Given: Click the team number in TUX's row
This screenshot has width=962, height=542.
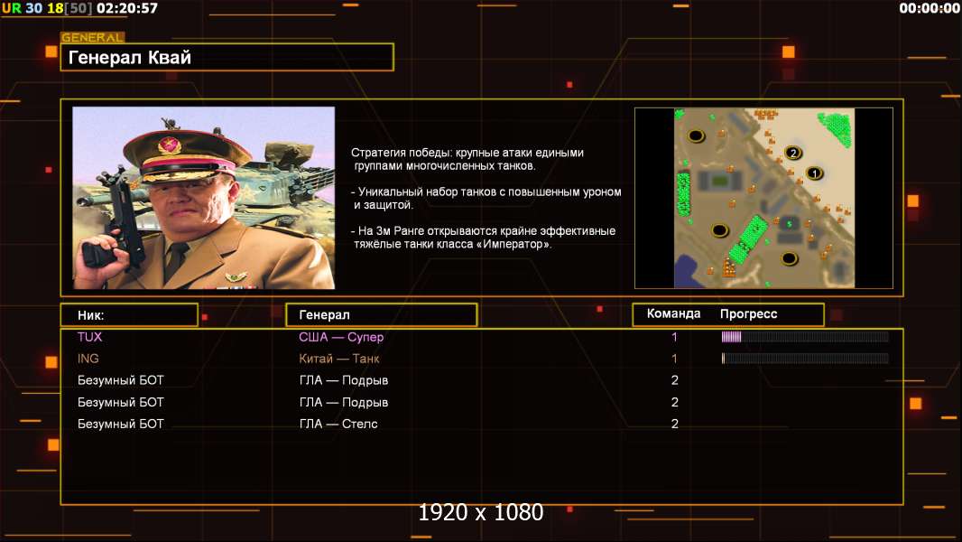Looking at the screenshot, I should [x=674, y=337].
